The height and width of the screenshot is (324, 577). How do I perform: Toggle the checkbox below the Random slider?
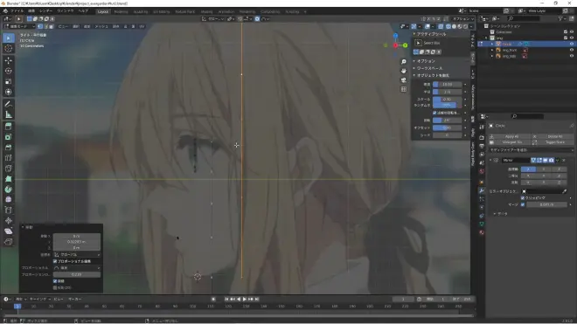434,113
